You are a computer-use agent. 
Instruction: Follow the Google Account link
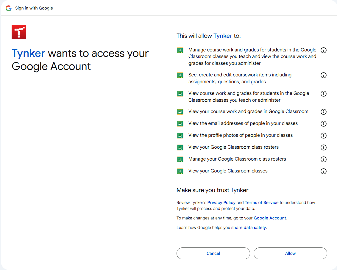[x=270, y=218]
